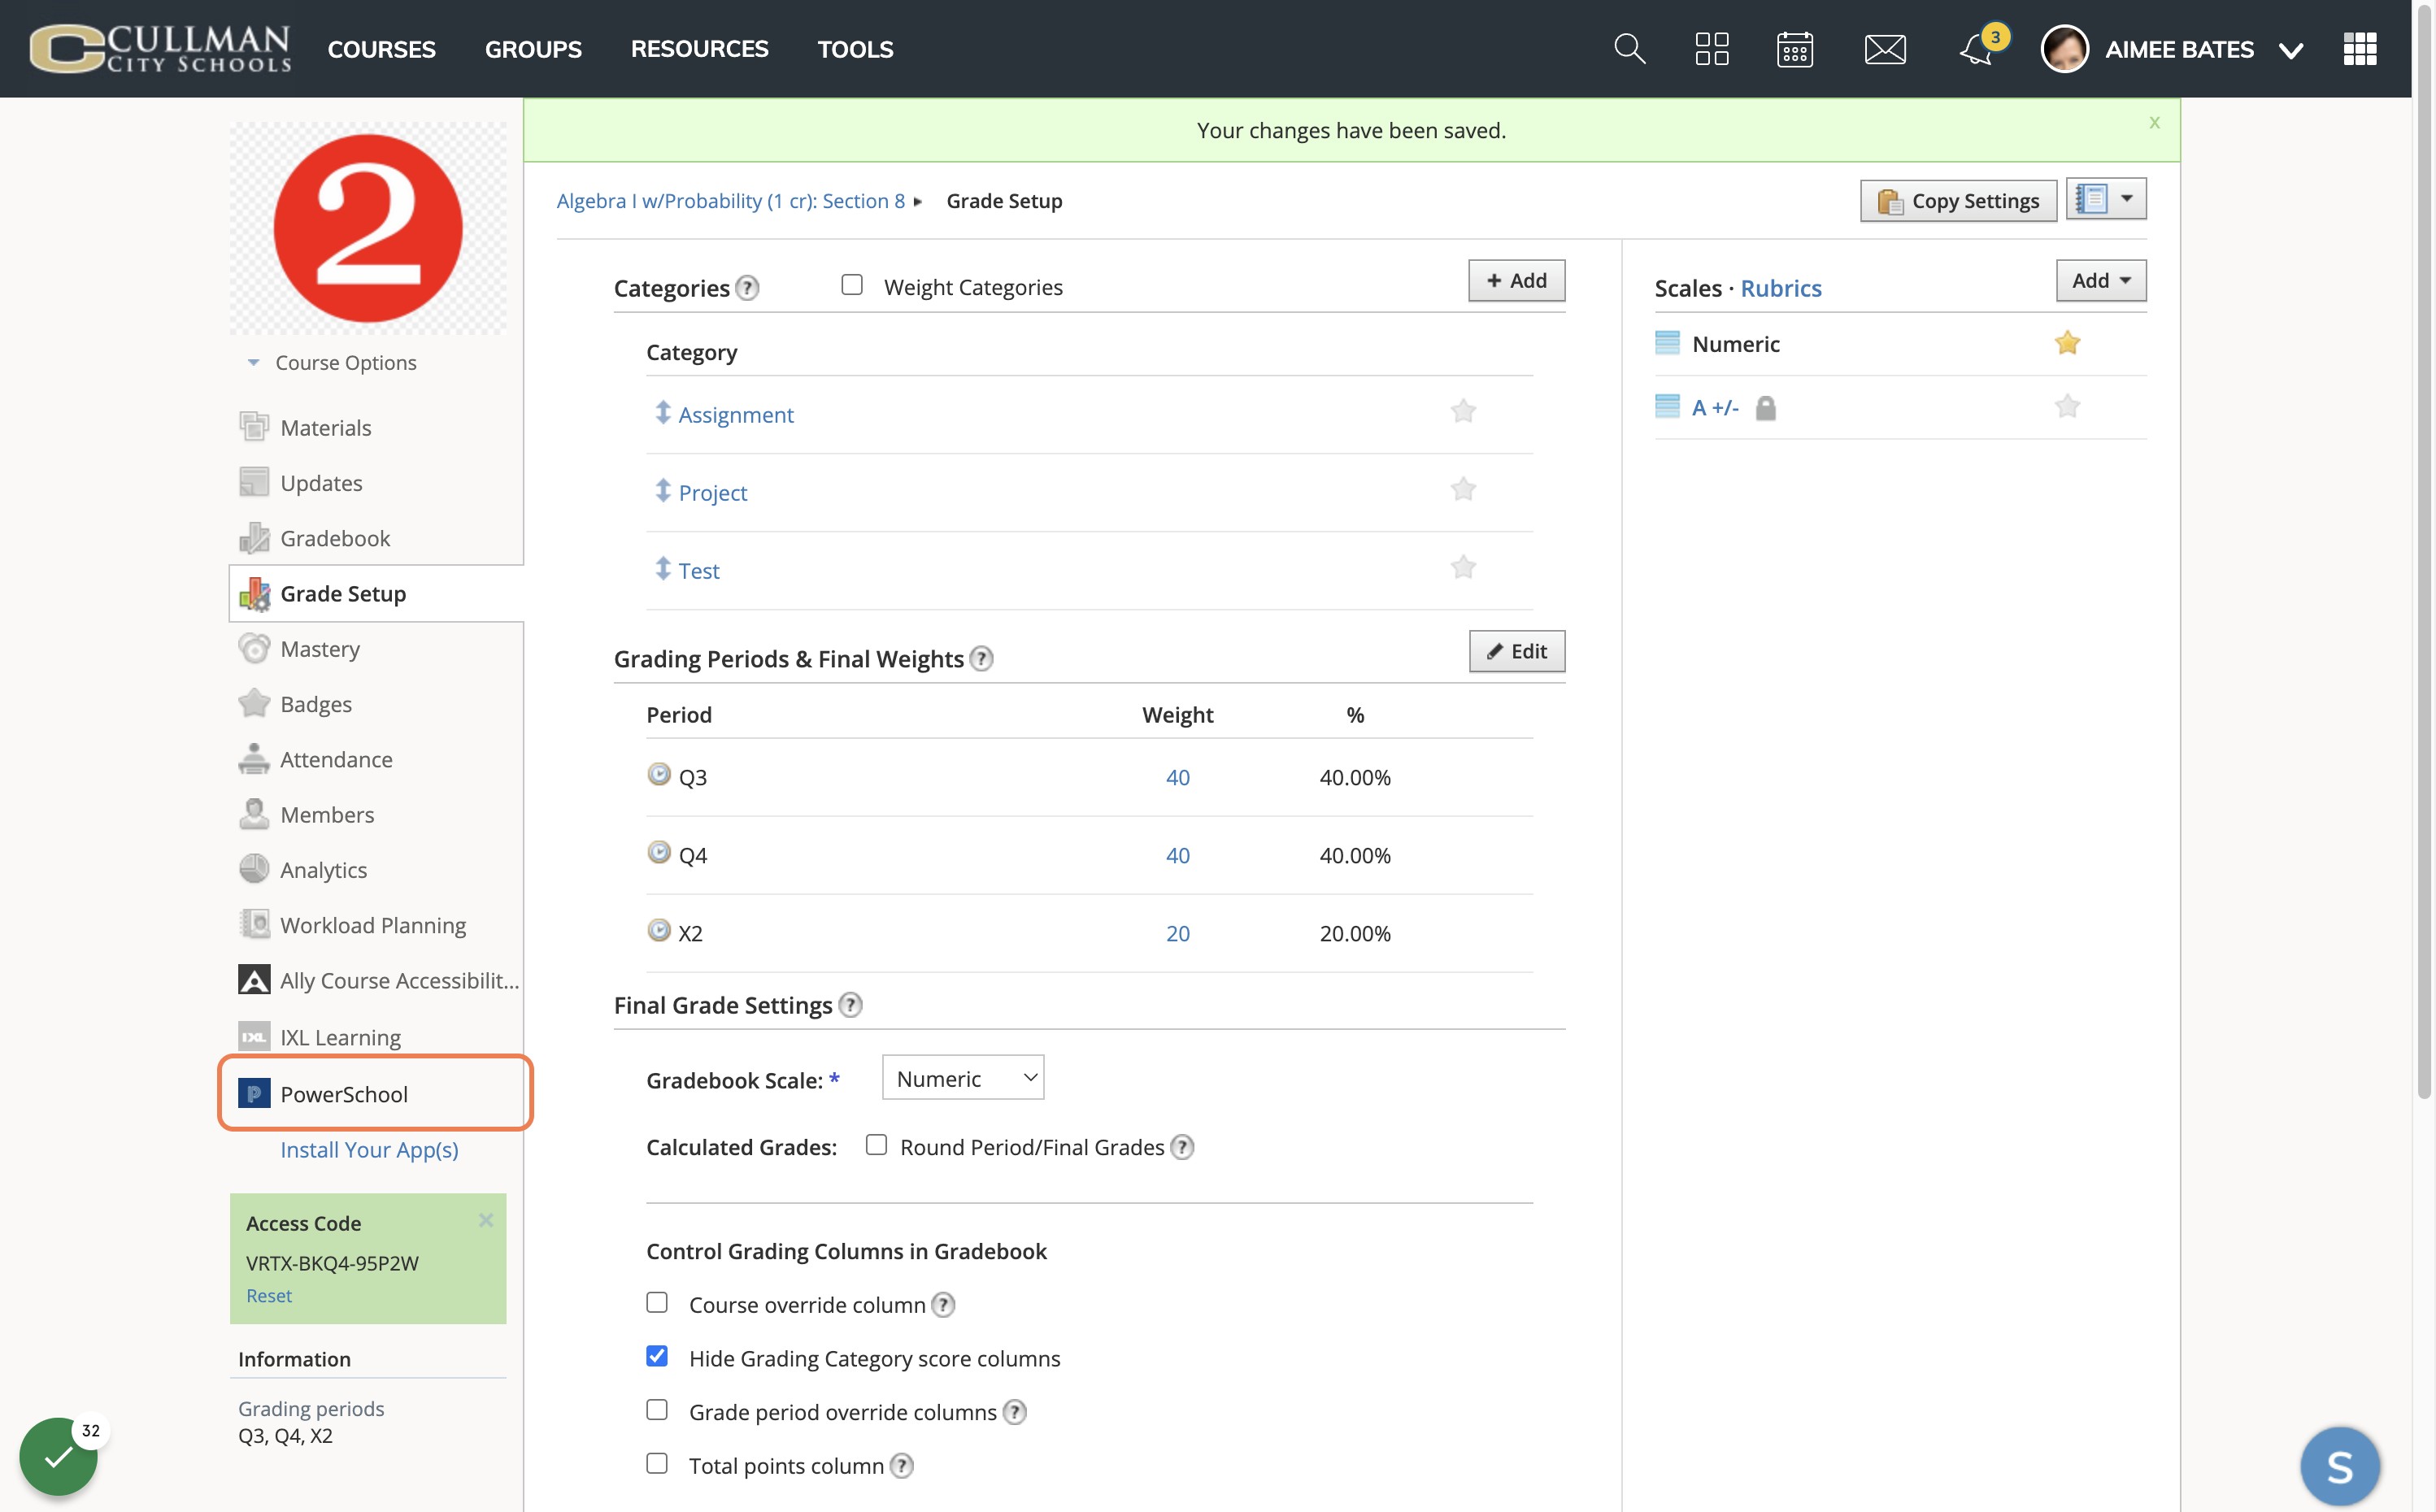Click the green checkmark badge with 32
This screenshot has height=1512, width=2436.
(58, 1455)
